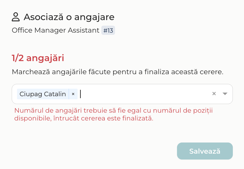Click the #13 request badge
Viewport: 244px width, 169px height.
click(108, 30)
